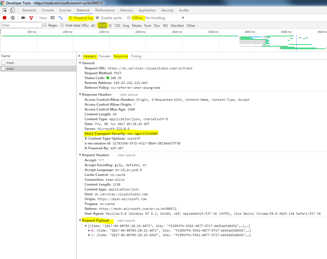Open the Preview details tab
327x259 pixels.
[105, 56]
